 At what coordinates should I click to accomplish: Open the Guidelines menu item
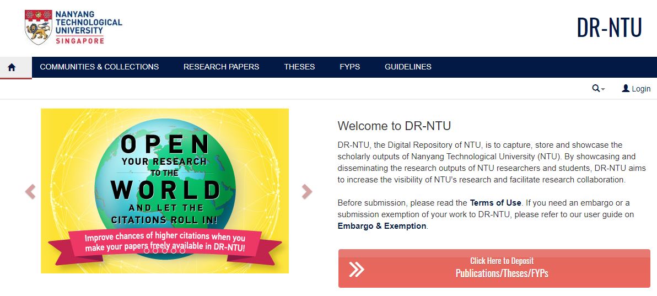[408, 67]
